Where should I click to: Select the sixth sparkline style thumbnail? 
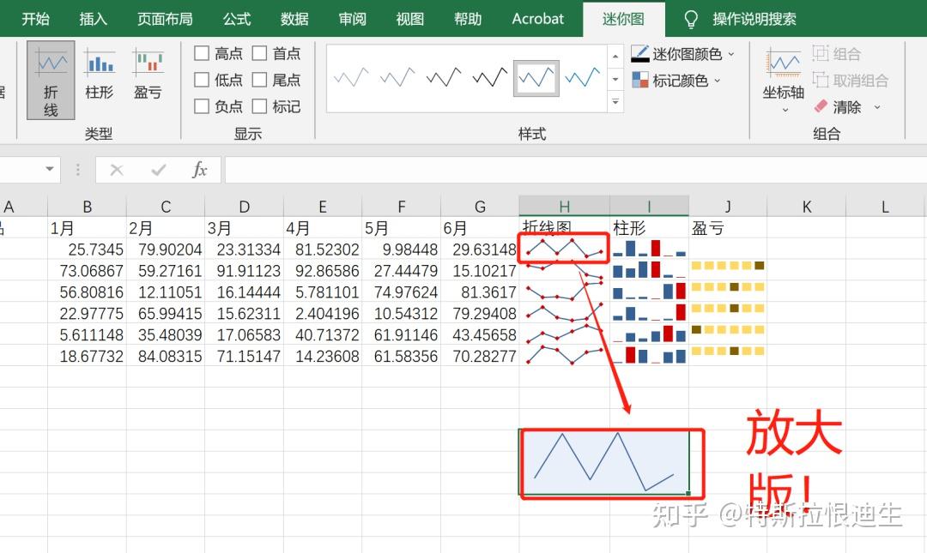582,77
